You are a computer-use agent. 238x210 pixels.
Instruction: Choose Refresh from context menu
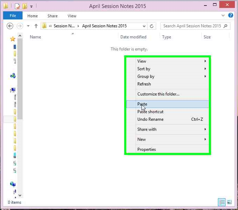(x=168, y=84)
